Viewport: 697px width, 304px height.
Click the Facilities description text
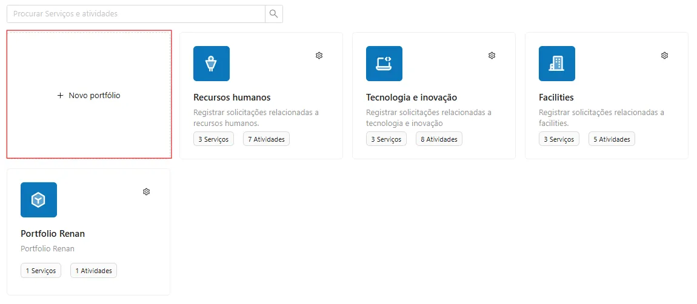point(601,117)
